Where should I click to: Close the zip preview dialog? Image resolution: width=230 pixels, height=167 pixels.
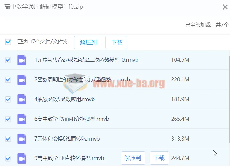tap(225, 7)
